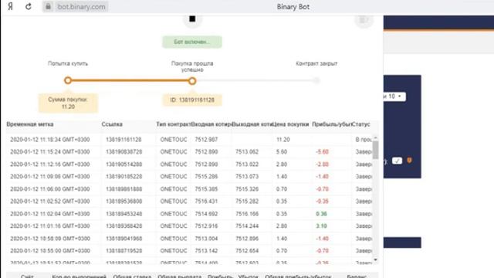Click the 'В проц...' status cell
The width and height of the screenshot is (494, 278).
point(364,139)
